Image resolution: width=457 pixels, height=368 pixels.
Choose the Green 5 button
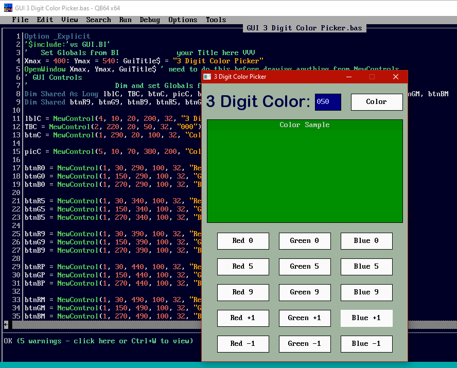[305, 267]
